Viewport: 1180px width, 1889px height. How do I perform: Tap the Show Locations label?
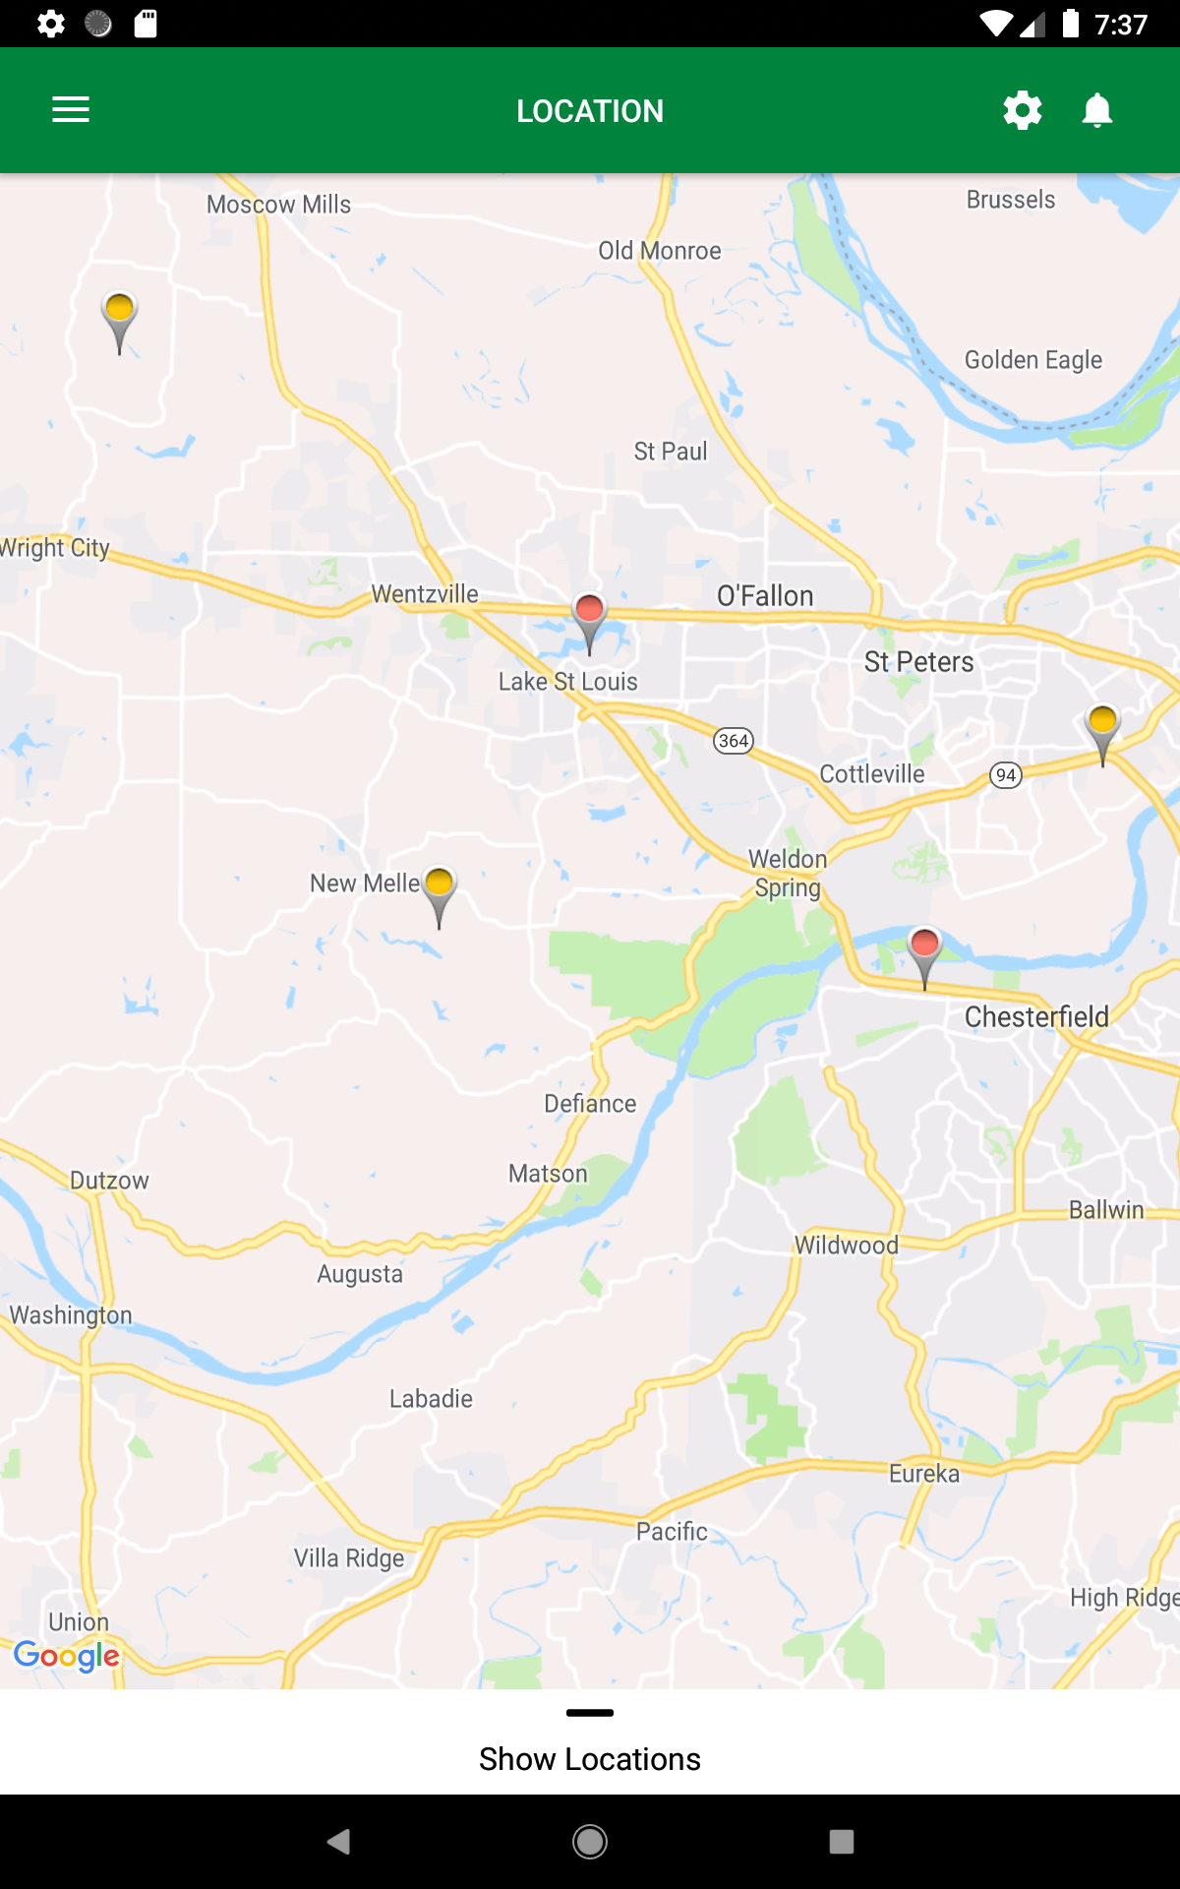590,1759
